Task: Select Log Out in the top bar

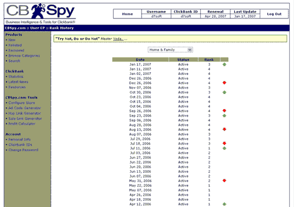Action: point(274,14)
